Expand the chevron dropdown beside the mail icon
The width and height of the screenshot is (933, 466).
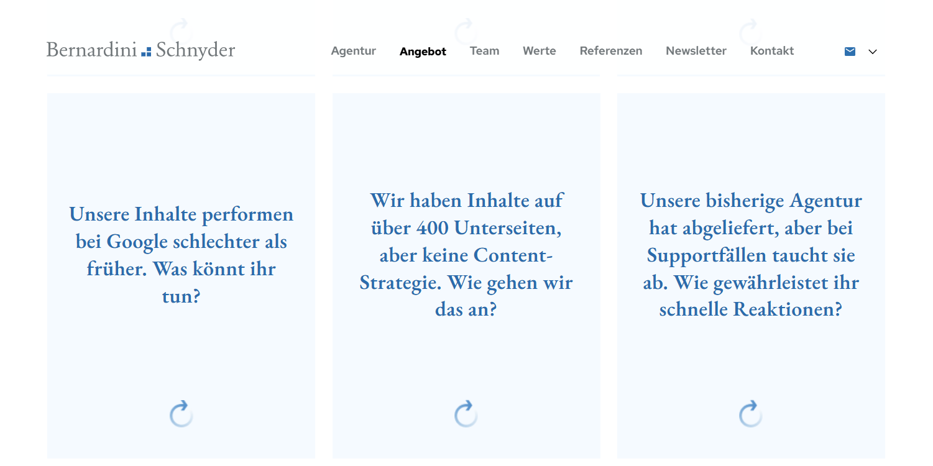point(872,52)
